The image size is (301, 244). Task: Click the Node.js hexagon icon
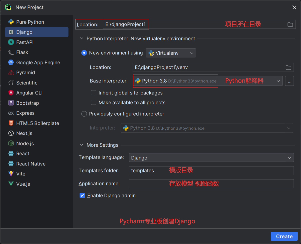coord(11,143)
